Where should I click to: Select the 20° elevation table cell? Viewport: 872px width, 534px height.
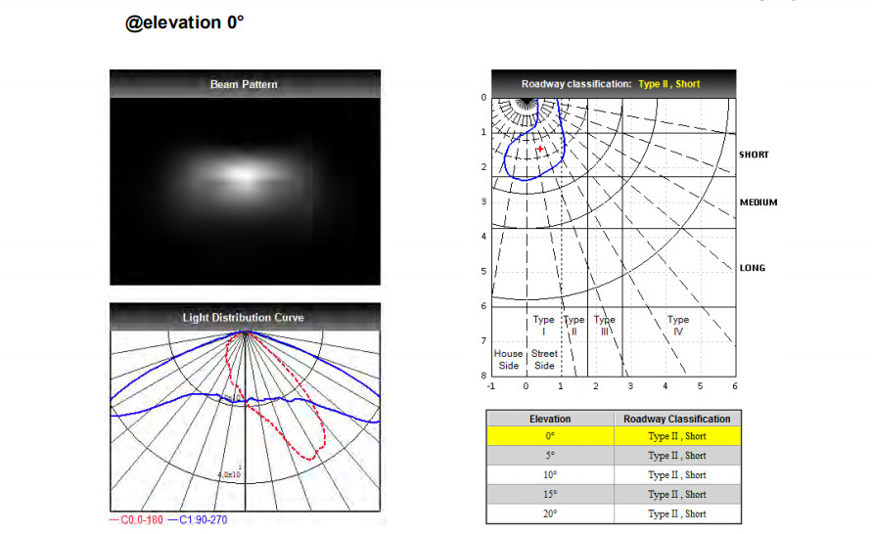click(x=549, y=513)
